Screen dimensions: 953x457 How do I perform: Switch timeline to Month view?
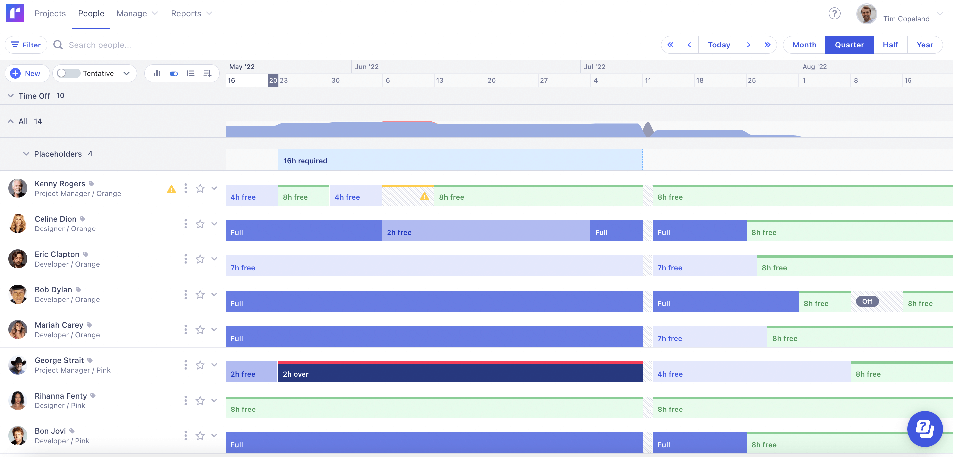click(804, 45)
